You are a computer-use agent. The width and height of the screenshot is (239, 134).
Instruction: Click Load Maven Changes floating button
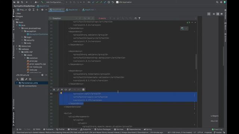pos(182,28)
